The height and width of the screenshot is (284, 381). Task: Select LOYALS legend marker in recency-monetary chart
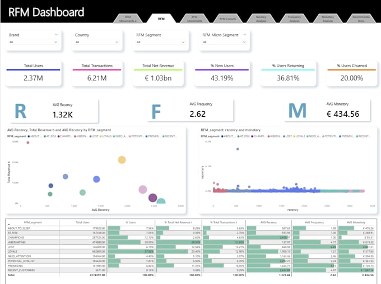click(294, 136)
